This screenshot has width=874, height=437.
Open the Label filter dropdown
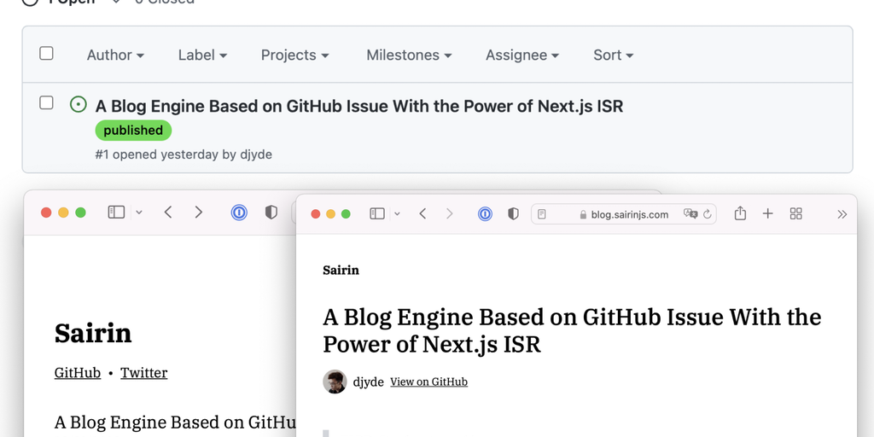(x=202, y=55)
